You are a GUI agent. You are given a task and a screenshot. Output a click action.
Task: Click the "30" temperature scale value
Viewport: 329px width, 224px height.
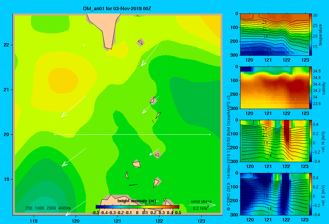click(x=315, y=15)
